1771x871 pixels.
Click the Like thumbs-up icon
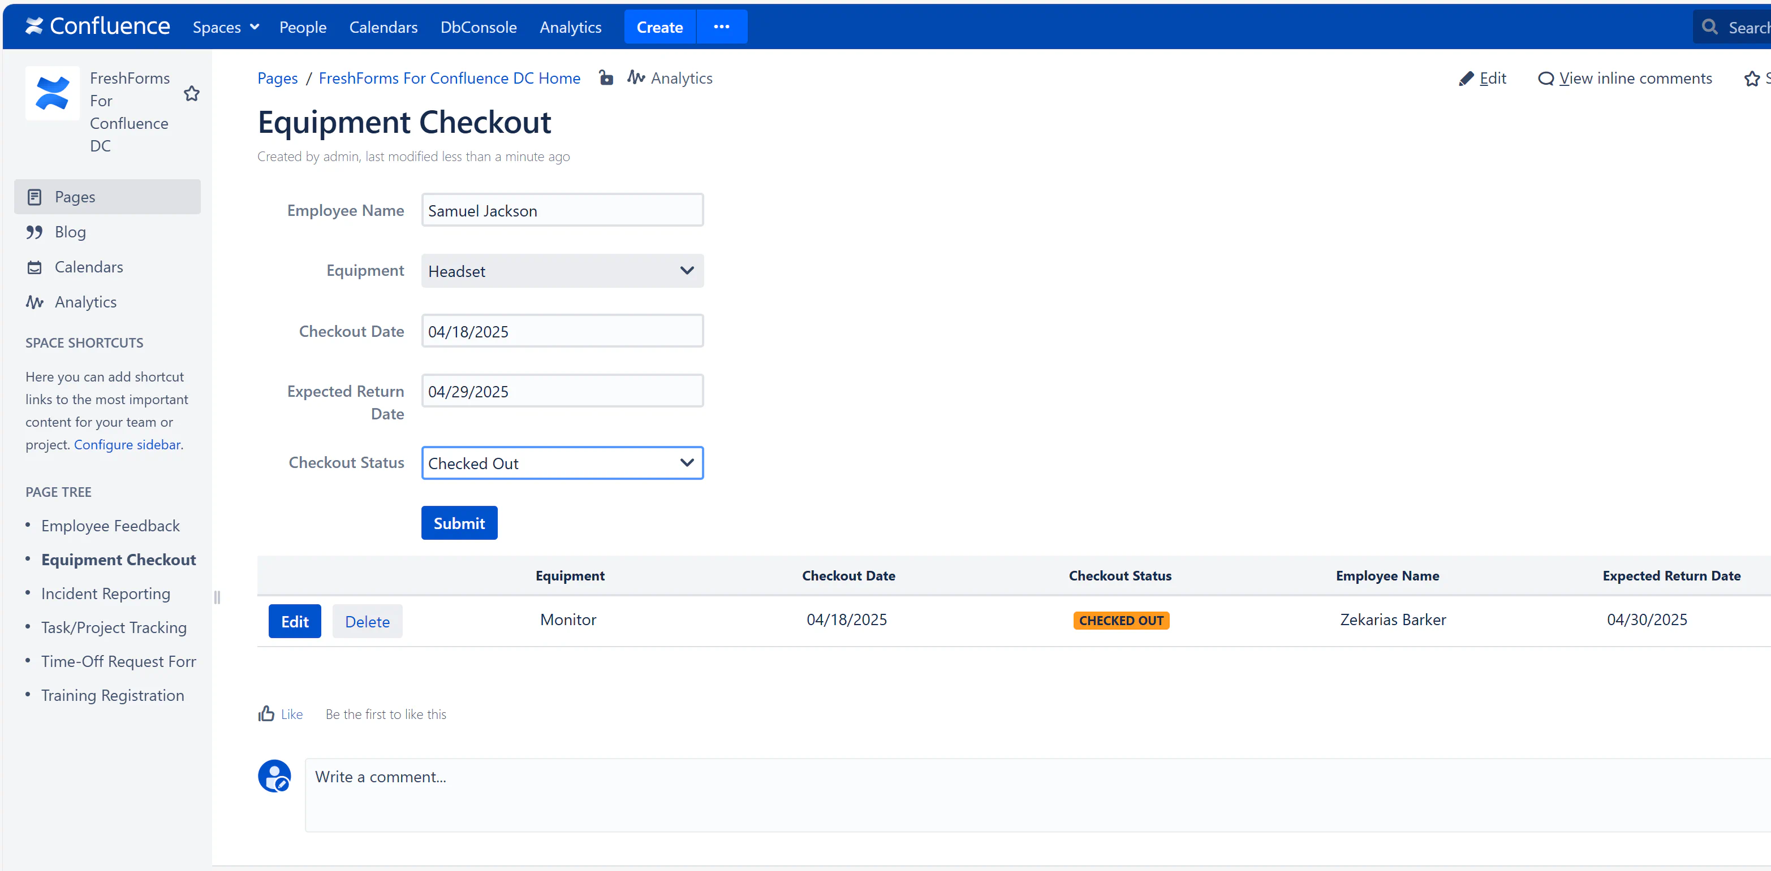click(x=266, y=714)
